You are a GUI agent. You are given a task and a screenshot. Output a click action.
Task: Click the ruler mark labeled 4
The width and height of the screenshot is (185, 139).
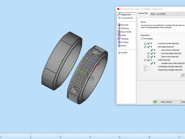(x=90, y=137)
